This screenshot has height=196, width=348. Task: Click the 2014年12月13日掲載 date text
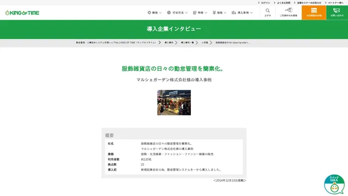point(230,180)
